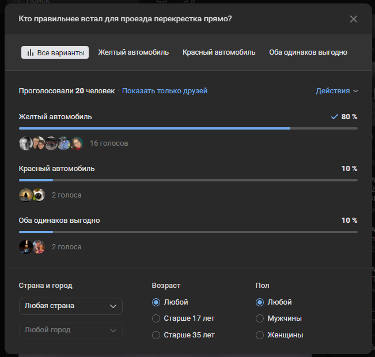
Task: Click fifth avatar under 'Желтый автомобиль'
Action: 77,143
